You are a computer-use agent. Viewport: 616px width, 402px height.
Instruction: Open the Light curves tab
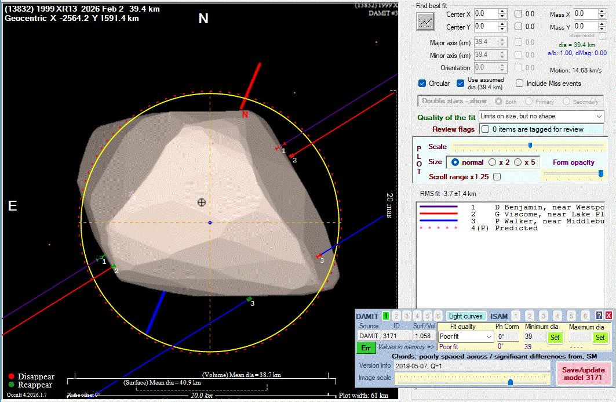pyautogui.click(x=465, y=316)
